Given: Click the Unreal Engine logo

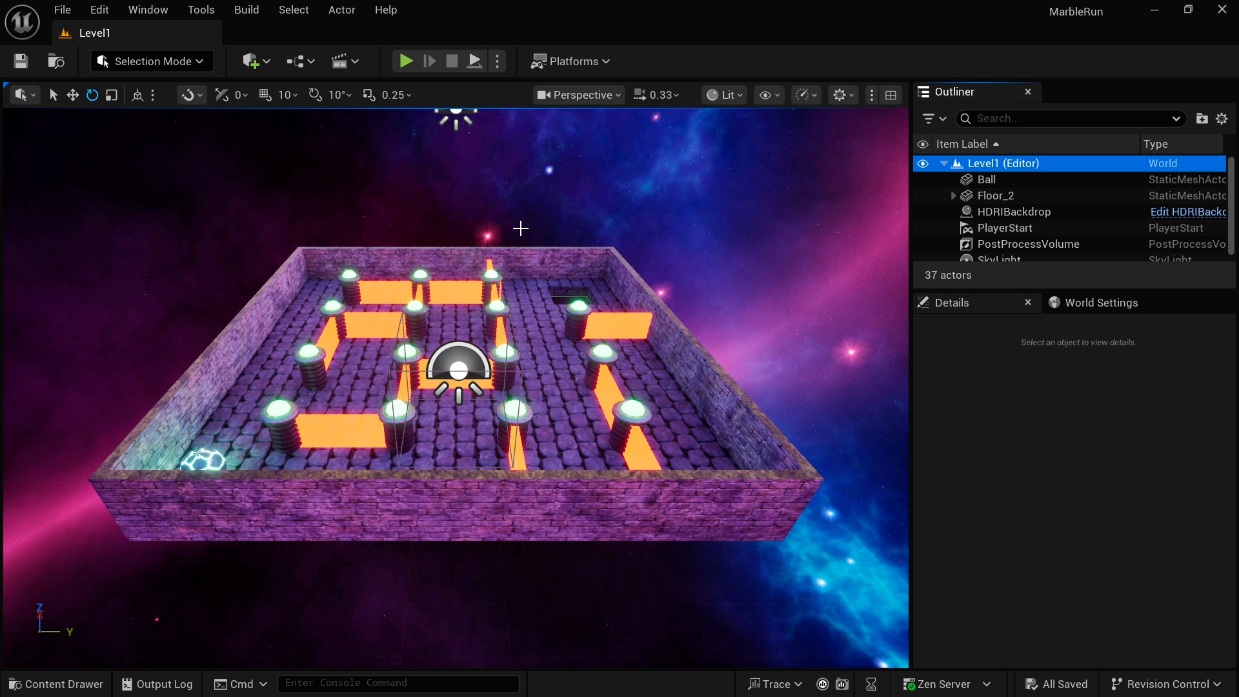Looking at the screenshot, I should [23, 22].
